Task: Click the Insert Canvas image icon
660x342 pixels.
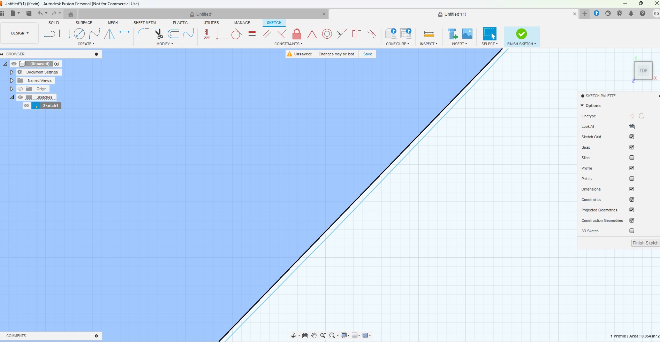Action: click(x=467, y=34)
